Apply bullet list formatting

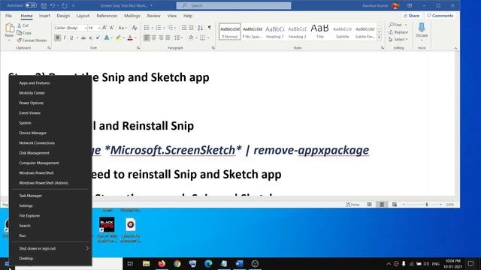[x=147, y=28]
